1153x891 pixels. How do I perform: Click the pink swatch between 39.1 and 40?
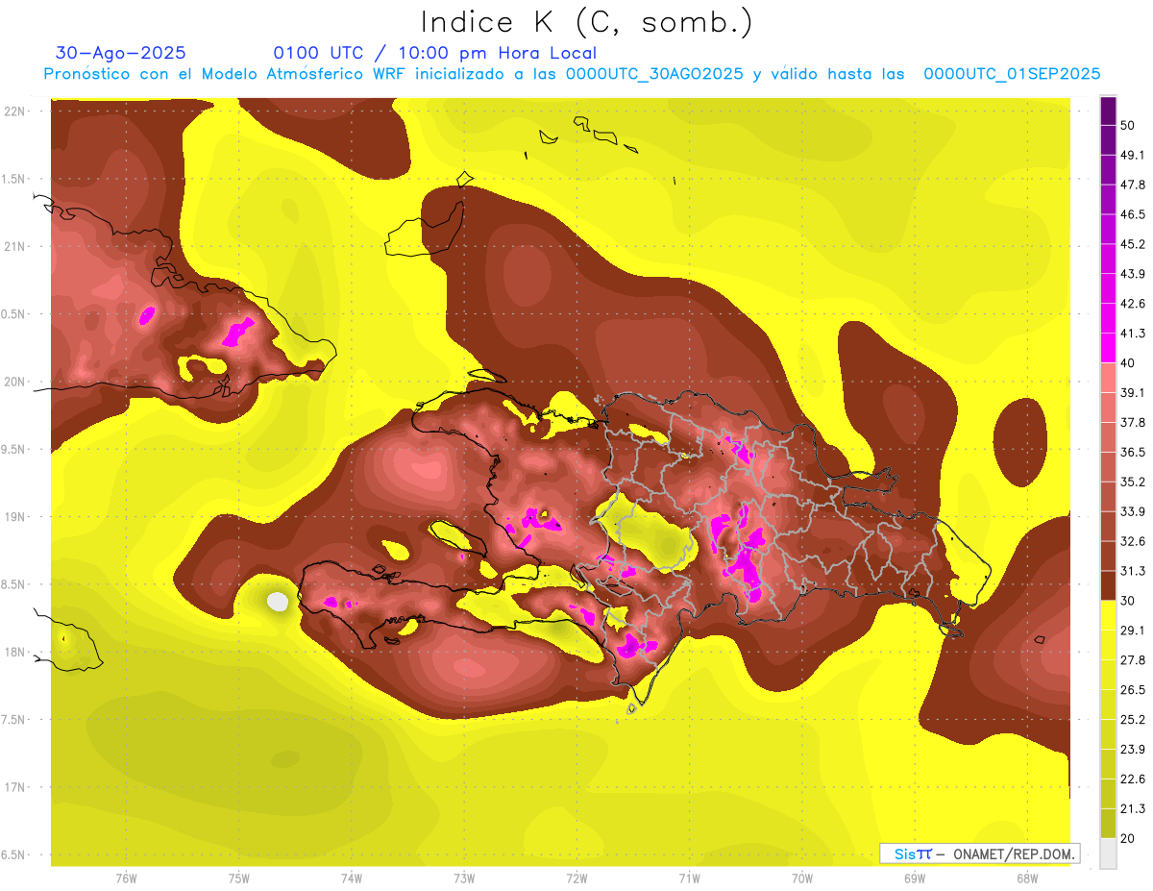(1108, 378)
